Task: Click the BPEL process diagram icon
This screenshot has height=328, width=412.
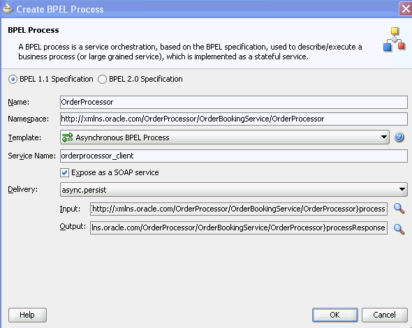Action: 394,39
